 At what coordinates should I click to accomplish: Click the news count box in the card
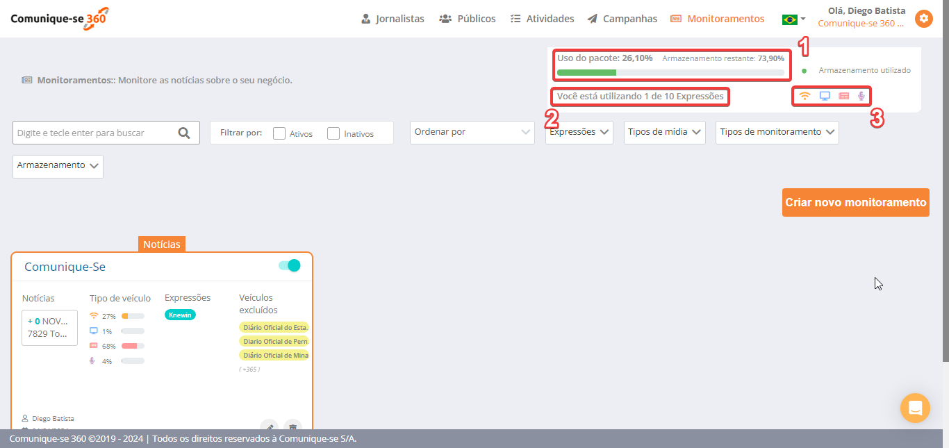(49, 327)
